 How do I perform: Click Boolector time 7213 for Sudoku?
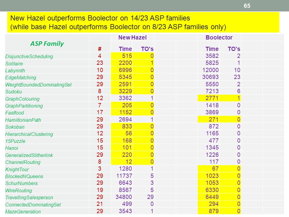pyautogui.click(x=212, y=91)
